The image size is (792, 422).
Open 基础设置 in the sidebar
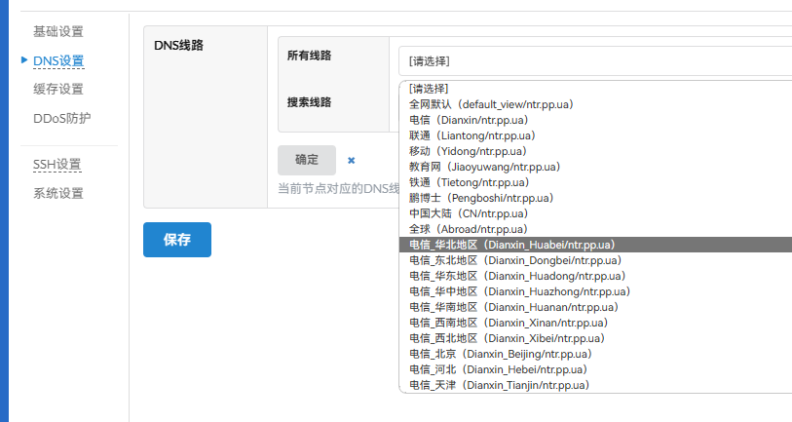pyautogui.click(x=58, y=32)
